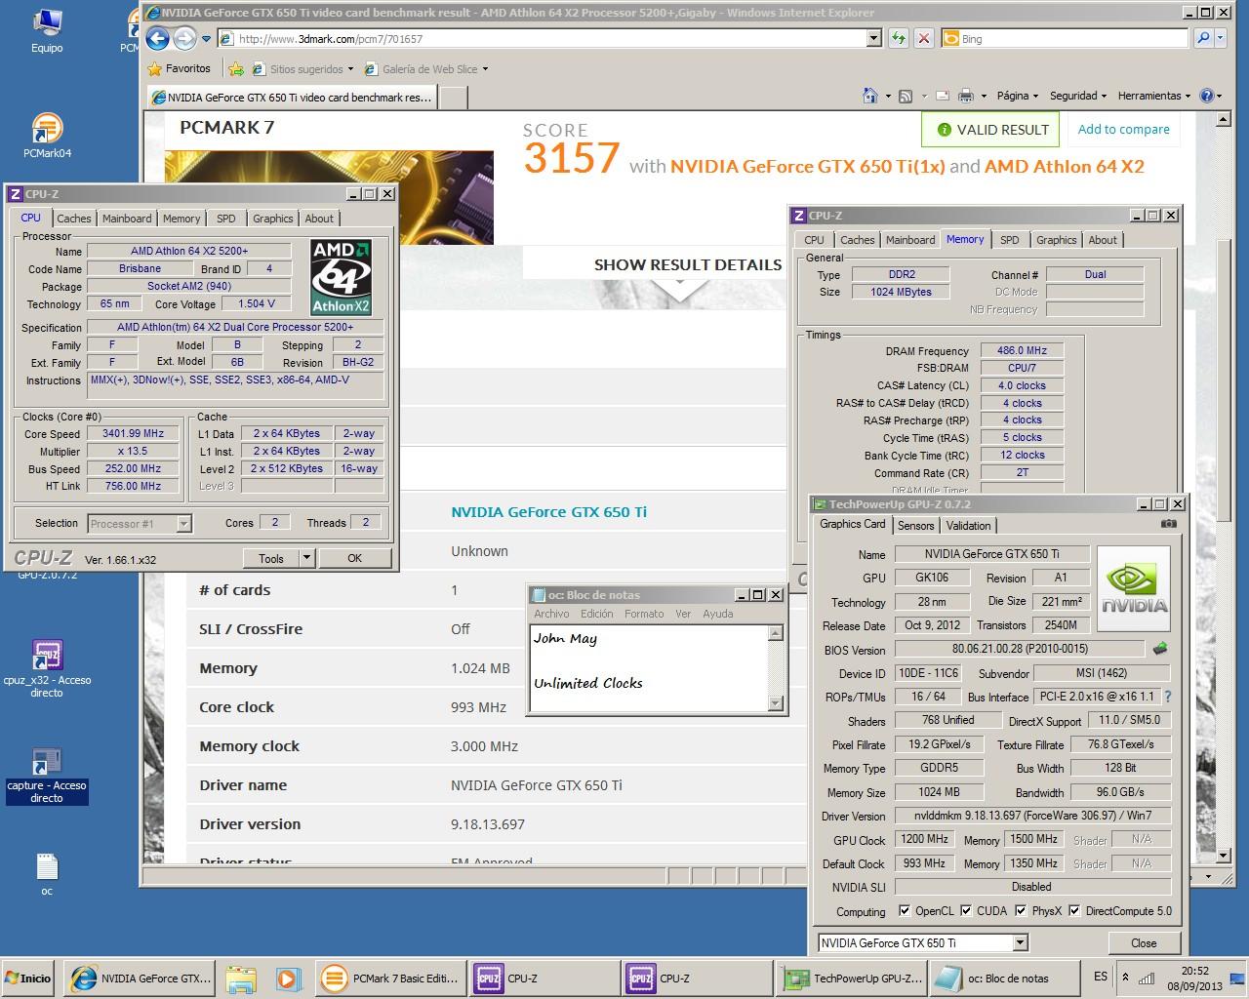Switch to the Caches tab in front CPU-Z
This screenshot has width=1249, height=999.
(x=73, y=219)
